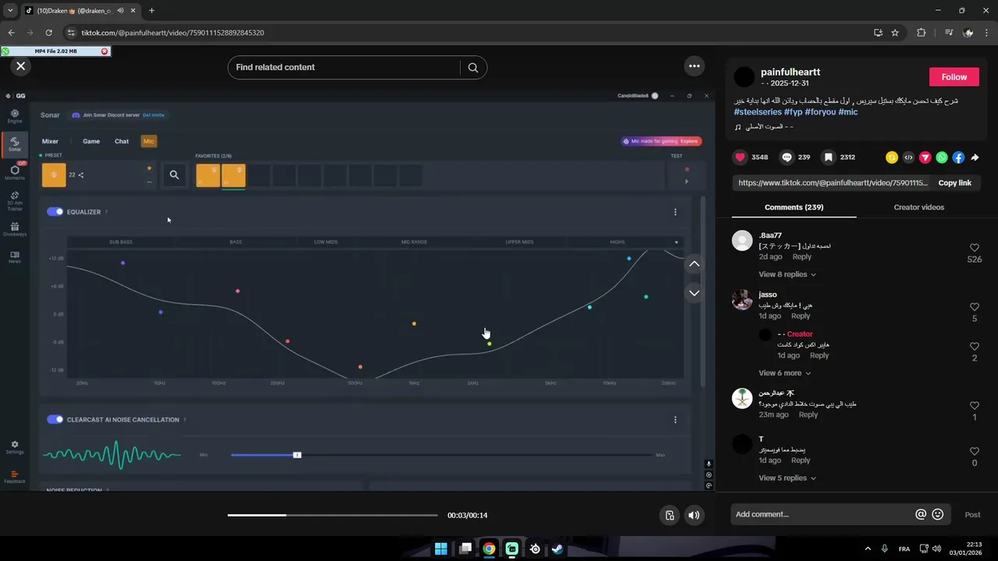Open the emoji picker in comment box
Screen dimensions: 998x561
pos(938,514)
